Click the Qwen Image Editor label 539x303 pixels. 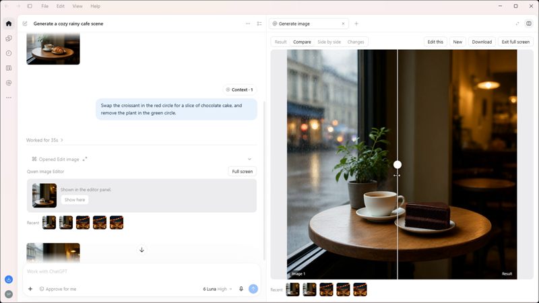(x=45, y=172)
